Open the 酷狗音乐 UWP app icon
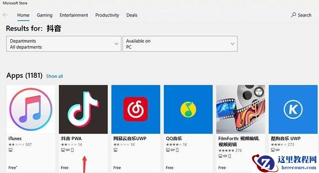This screenshot has width=319, height=173. (293, 109)
